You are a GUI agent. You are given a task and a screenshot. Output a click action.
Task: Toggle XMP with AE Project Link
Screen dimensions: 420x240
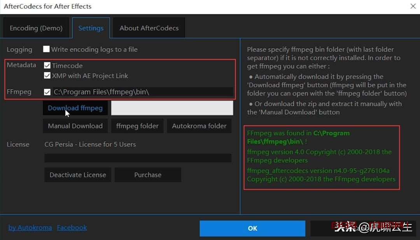[47, 76]
